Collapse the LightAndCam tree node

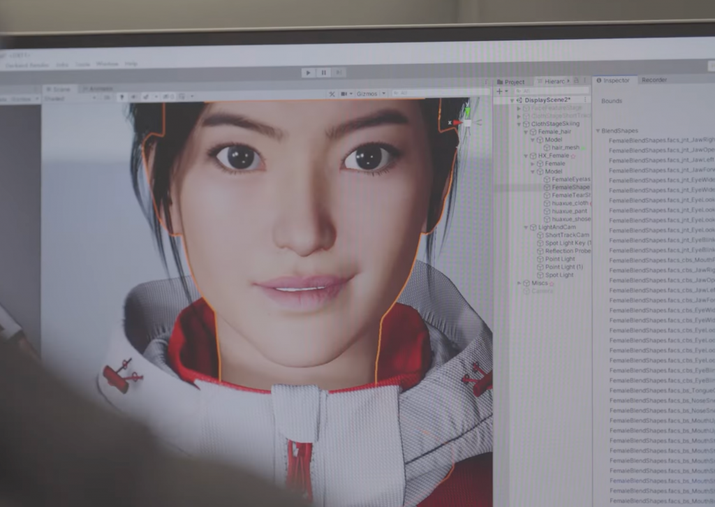(526, 227)
